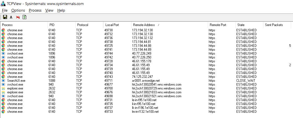Click the green Refresh toolbar icon
The width and height of the screenshot is (293, 118).
tap(25, 17)
